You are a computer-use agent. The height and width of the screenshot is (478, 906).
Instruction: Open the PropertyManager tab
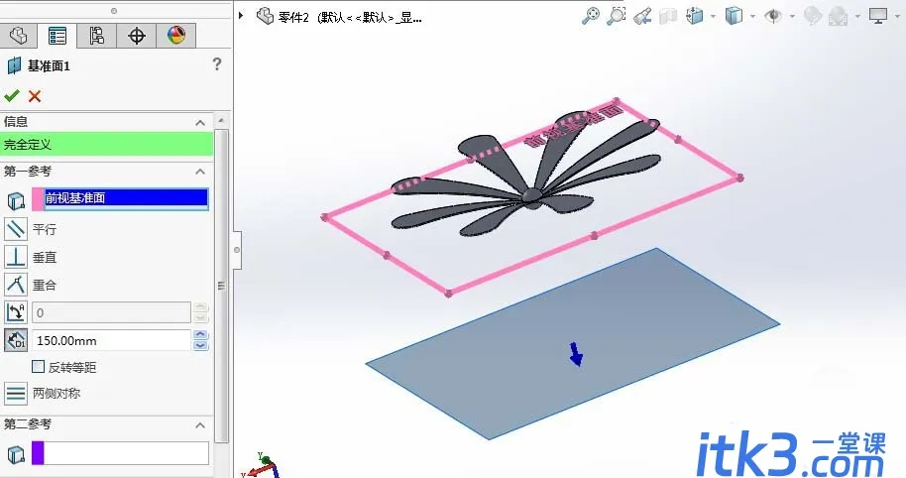point(57,36)
